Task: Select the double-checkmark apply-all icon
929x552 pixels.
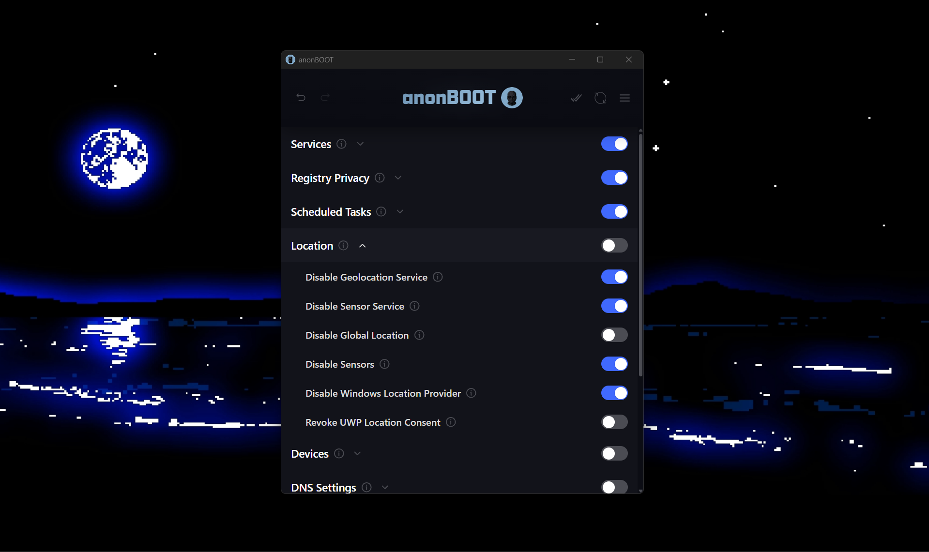Action: pos(576,97)
